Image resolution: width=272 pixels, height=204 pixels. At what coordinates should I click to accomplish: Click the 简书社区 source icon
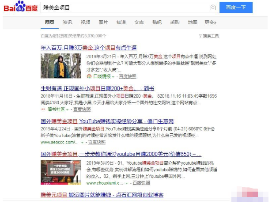[x=44, y=109]
